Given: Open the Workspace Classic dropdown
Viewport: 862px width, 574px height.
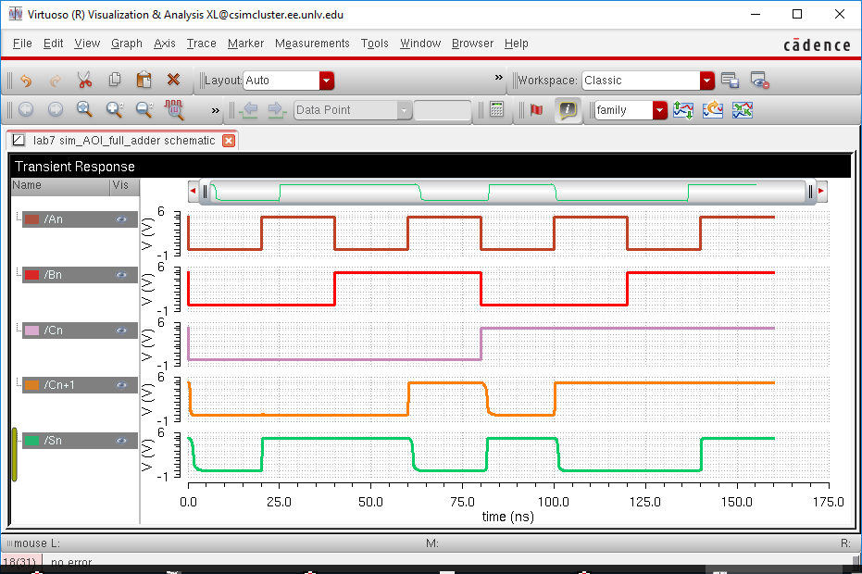Looking at the screenshot, I should click(x=707, y=81).
